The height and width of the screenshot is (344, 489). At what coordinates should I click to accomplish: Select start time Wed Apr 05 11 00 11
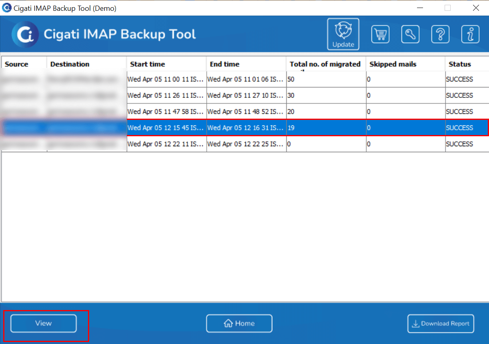tap(167, 79)
